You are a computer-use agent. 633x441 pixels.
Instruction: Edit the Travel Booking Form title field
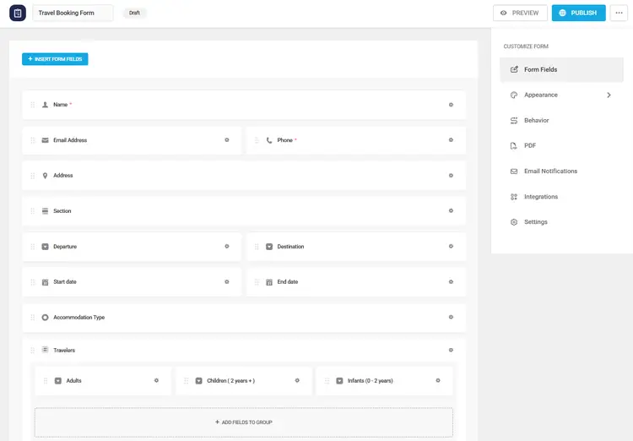pyautogui.click(x=73, y=13)
